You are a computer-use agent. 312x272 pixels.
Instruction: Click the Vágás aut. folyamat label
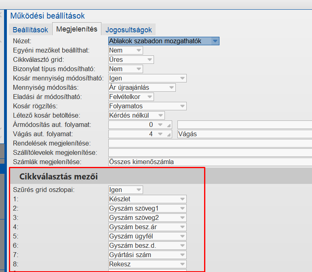[x=43, y=134]
